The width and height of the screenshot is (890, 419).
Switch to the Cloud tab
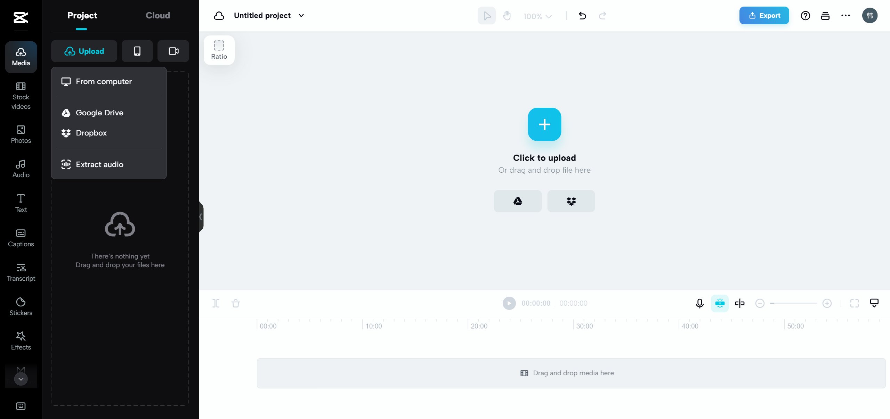pos(158,15)
